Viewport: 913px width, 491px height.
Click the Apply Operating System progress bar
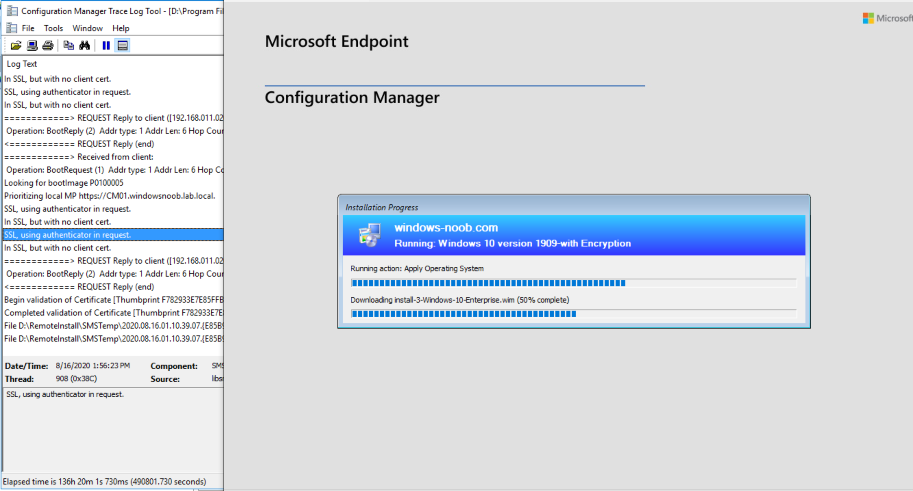click(x=573, y=283)
